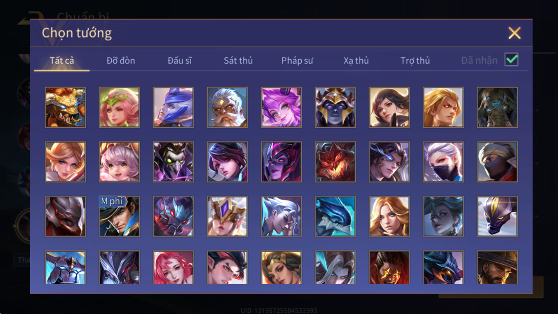The image size is (558, 314).
Task: Select the golden lion beast hero portrait
Action: point(65,107)
